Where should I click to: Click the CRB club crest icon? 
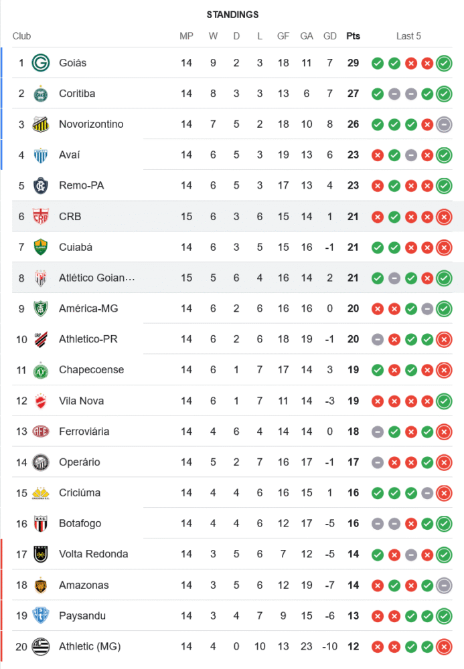(x=41, y=217)
